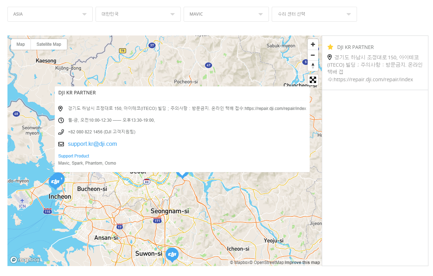The width and height of the screenshot is (433, 276).
Task: Click the Icheon-si map label
Action: tap(238, 249)
